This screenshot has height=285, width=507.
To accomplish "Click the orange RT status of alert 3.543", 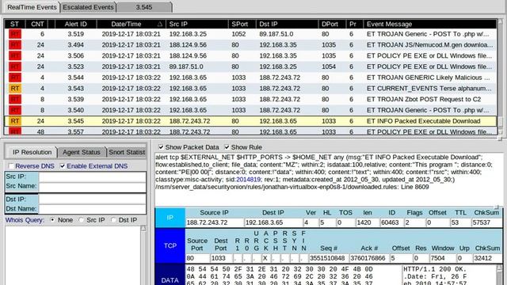I will click(x=14, y=88).
